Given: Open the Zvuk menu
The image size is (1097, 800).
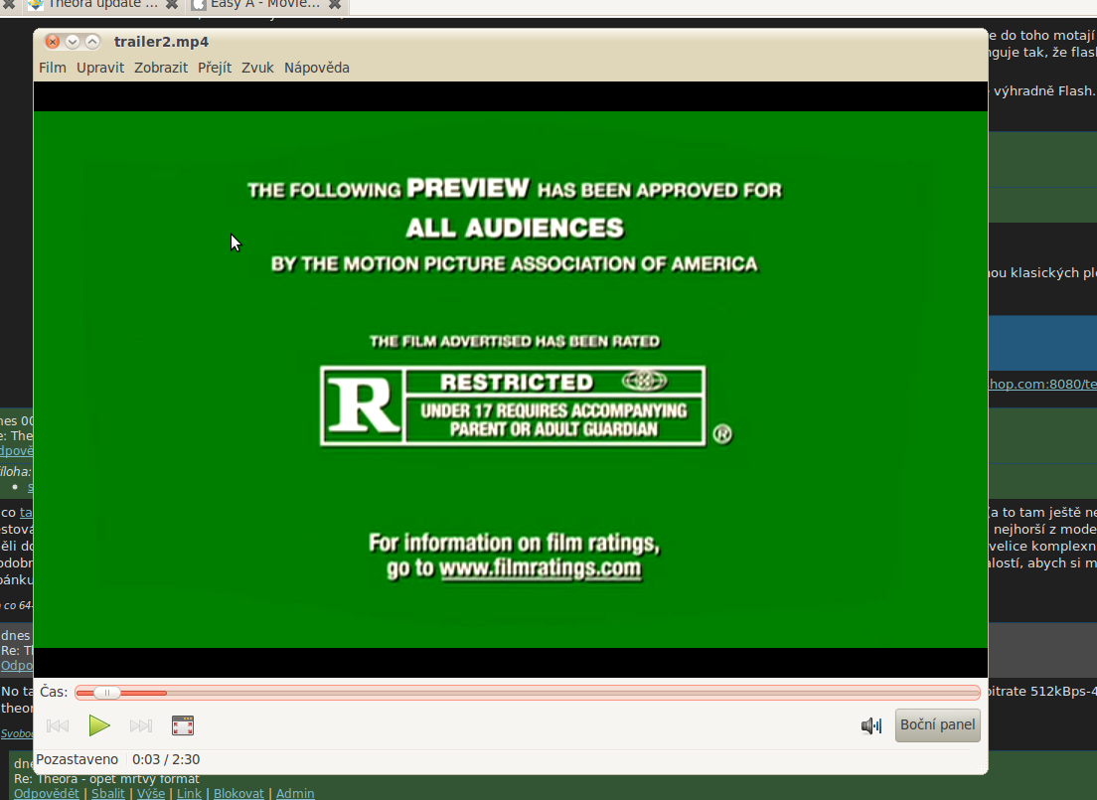Looking at the screenshot, I should tap(257, 68).
